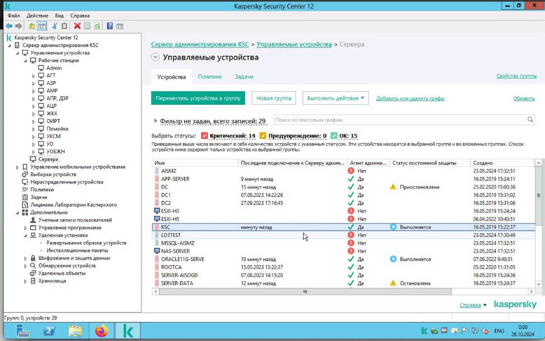Viewport: 545px width, 341px height.
Task: Click Сервер администрирования KSC breadcrumb link
Action: [x=200, y=44]
